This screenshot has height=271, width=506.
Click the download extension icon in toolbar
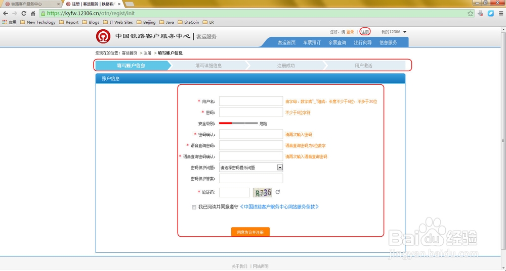(481, 14)
